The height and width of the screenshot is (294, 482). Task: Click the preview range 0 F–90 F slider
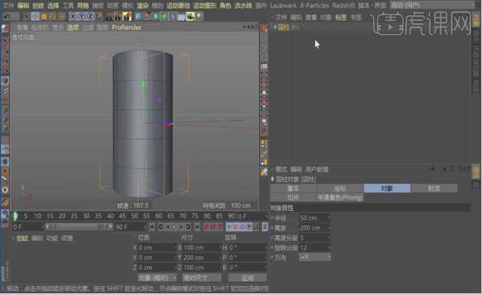(79, 227)
